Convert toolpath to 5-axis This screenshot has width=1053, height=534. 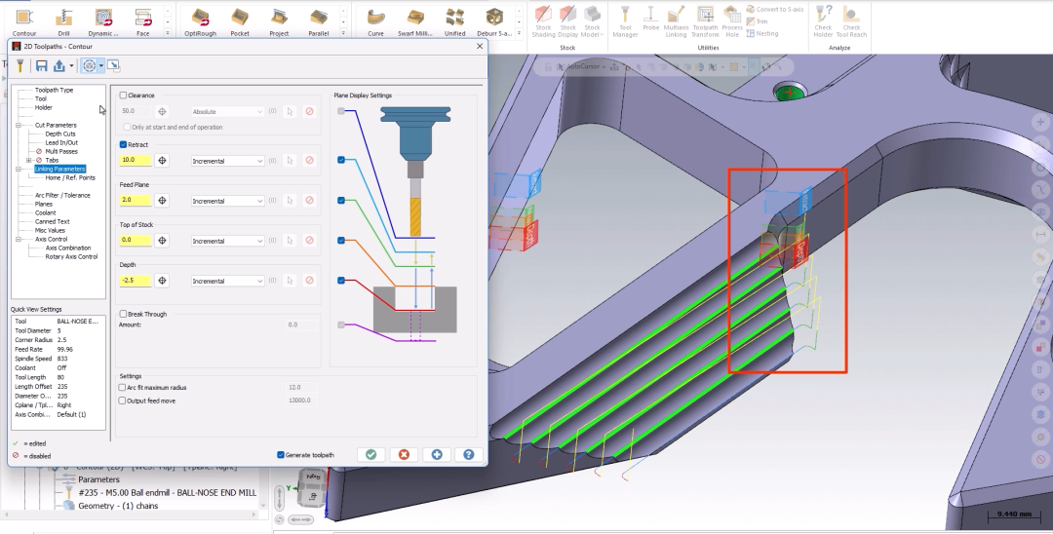774,10
